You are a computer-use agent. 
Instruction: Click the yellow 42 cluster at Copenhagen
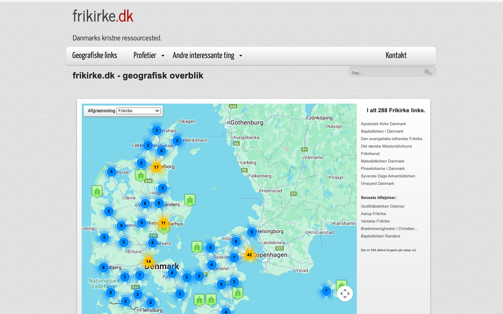click(x=249, y=255)
